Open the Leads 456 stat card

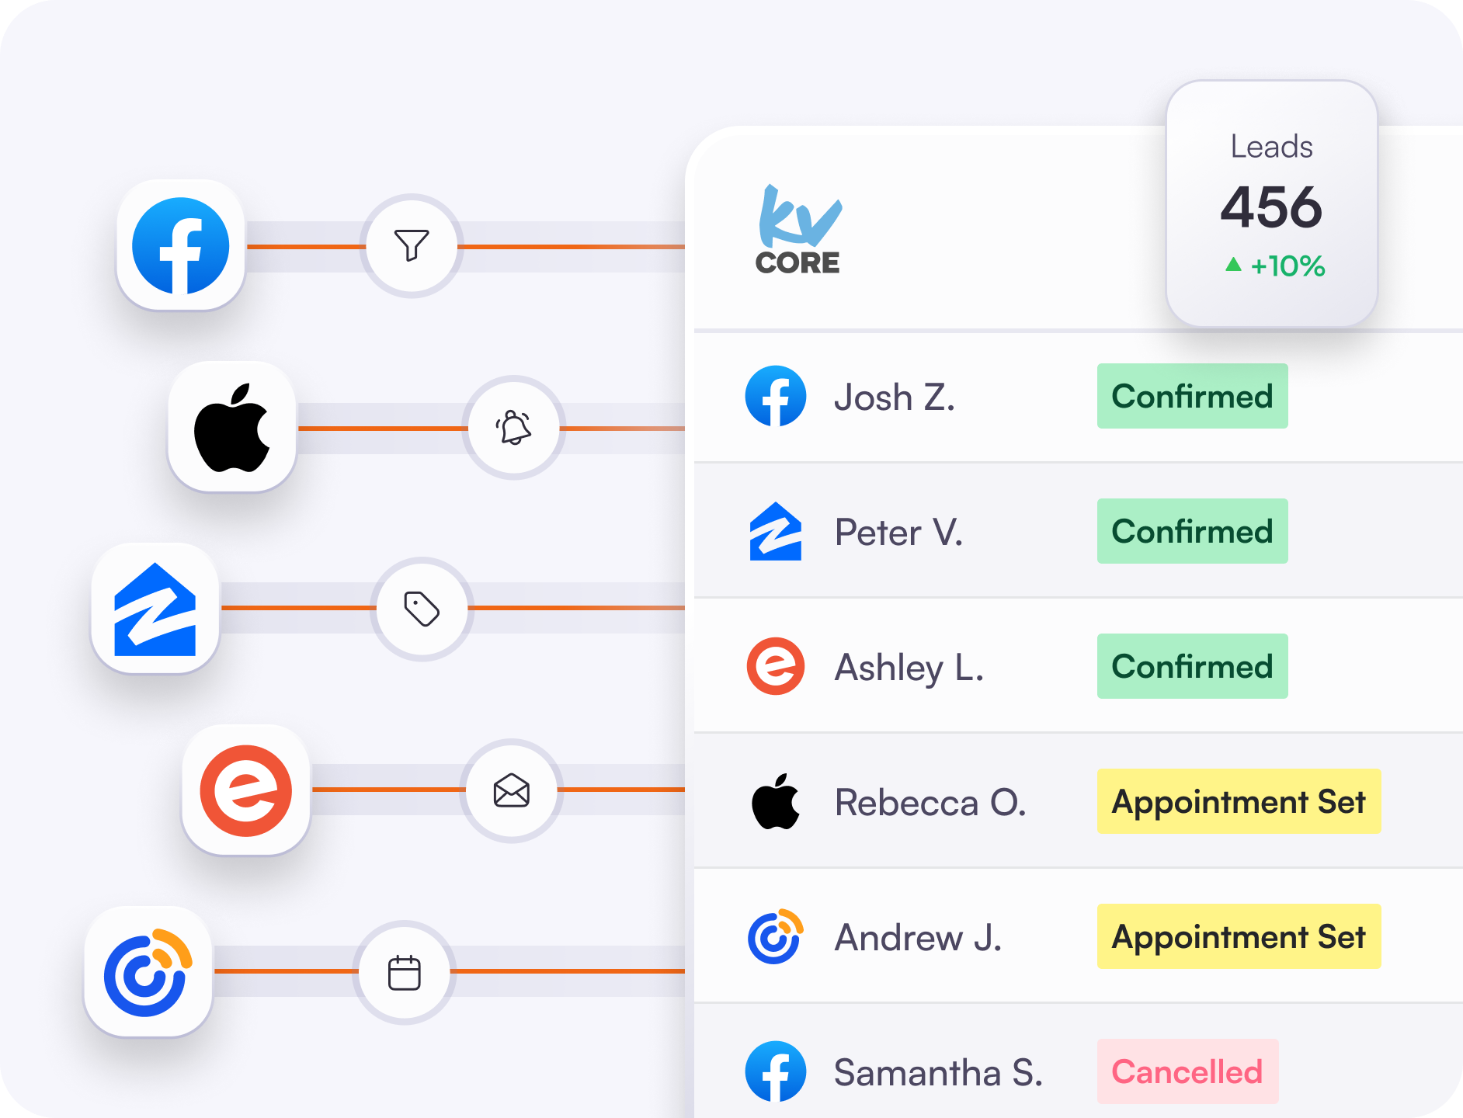pyautogui.click(x=1271, y=203)
